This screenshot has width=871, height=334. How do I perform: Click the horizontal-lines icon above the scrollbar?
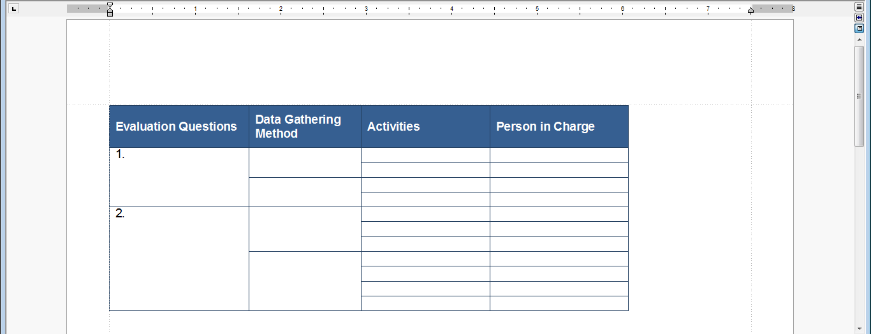[x=859, y=6]
